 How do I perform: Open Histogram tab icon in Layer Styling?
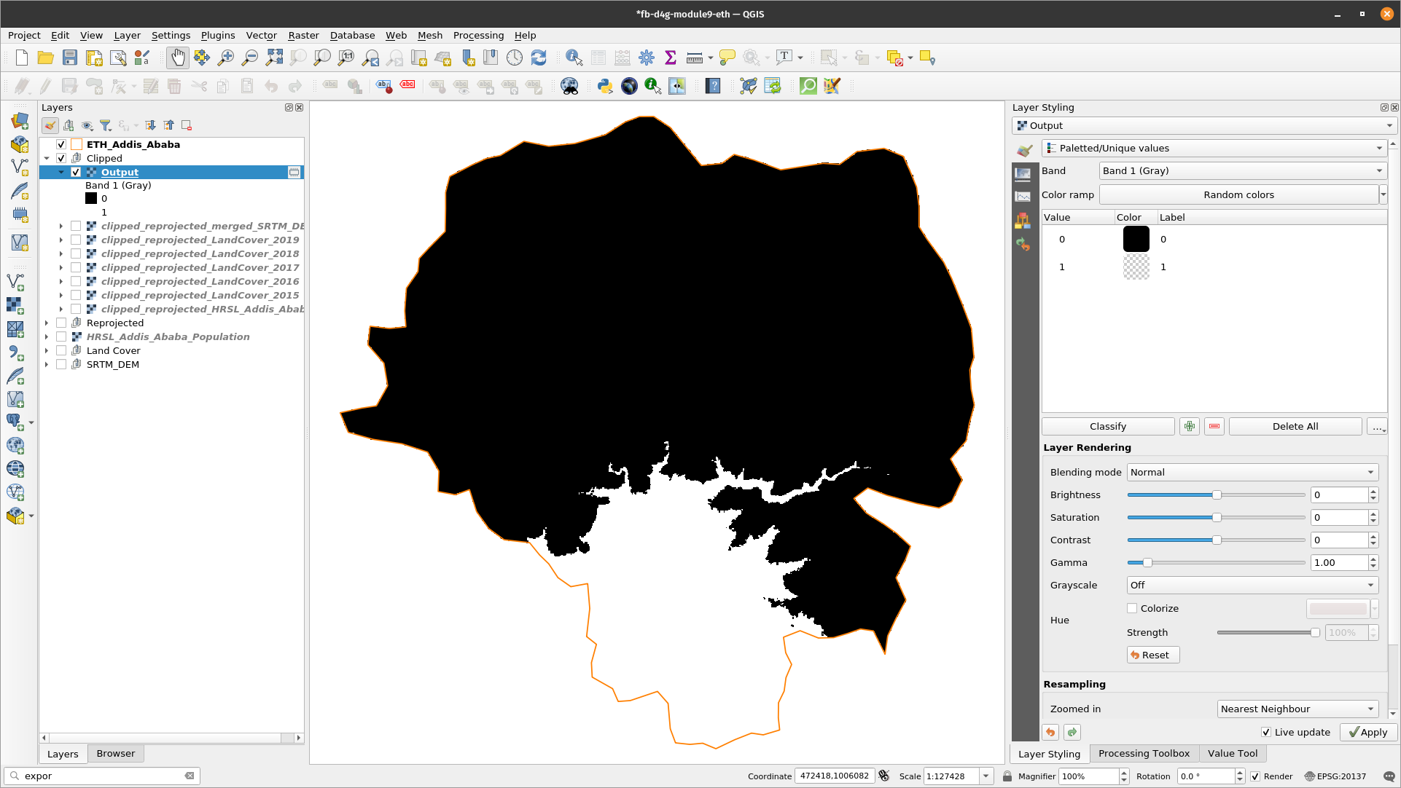point(1023,197)
